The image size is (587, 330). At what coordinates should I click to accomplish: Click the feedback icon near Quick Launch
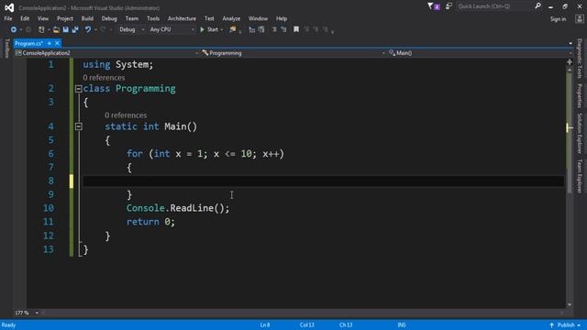point(449,6)
